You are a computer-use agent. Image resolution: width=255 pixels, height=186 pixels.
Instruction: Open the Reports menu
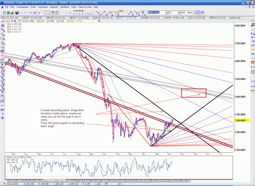(54, 7)
